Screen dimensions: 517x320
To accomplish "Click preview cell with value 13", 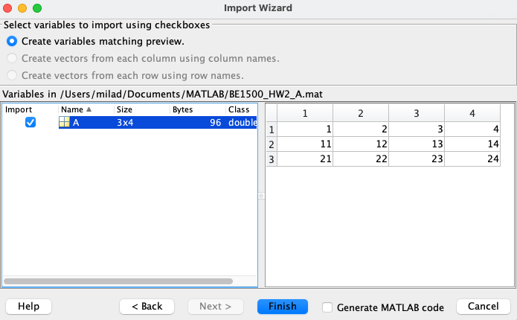I will pyautogui.click(x=417, y=144).
